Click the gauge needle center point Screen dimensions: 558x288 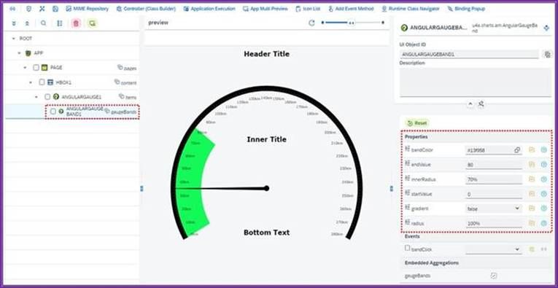pos(266,188)
